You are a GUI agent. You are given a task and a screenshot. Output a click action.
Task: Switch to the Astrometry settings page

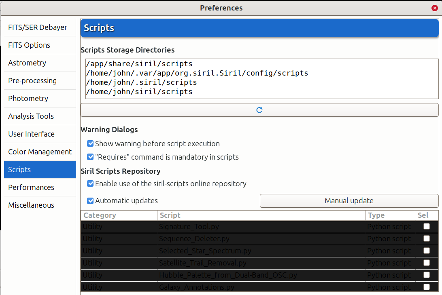pos(27,63)
